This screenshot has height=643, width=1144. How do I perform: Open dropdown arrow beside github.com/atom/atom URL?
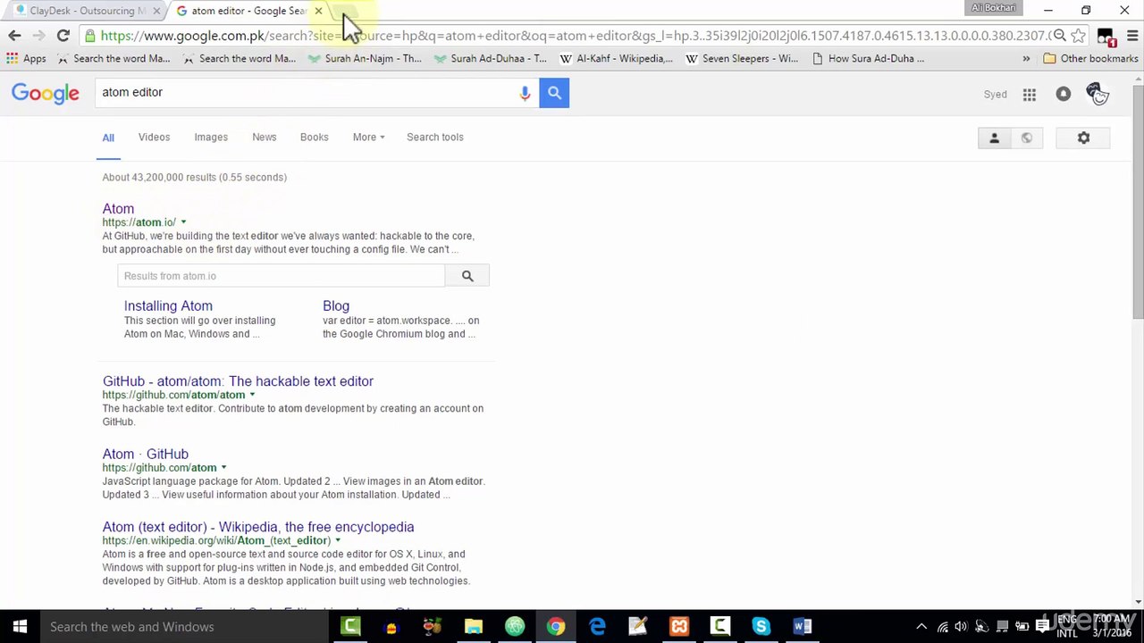pos(252,395)
